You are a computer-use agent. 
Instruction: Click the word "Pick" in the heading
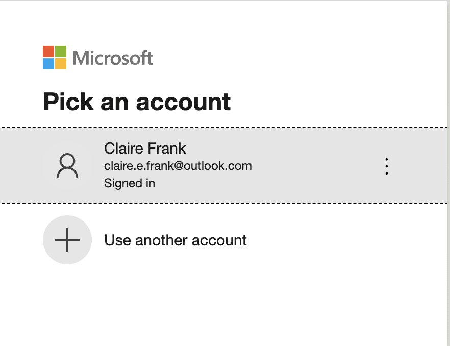coord(68,102)
